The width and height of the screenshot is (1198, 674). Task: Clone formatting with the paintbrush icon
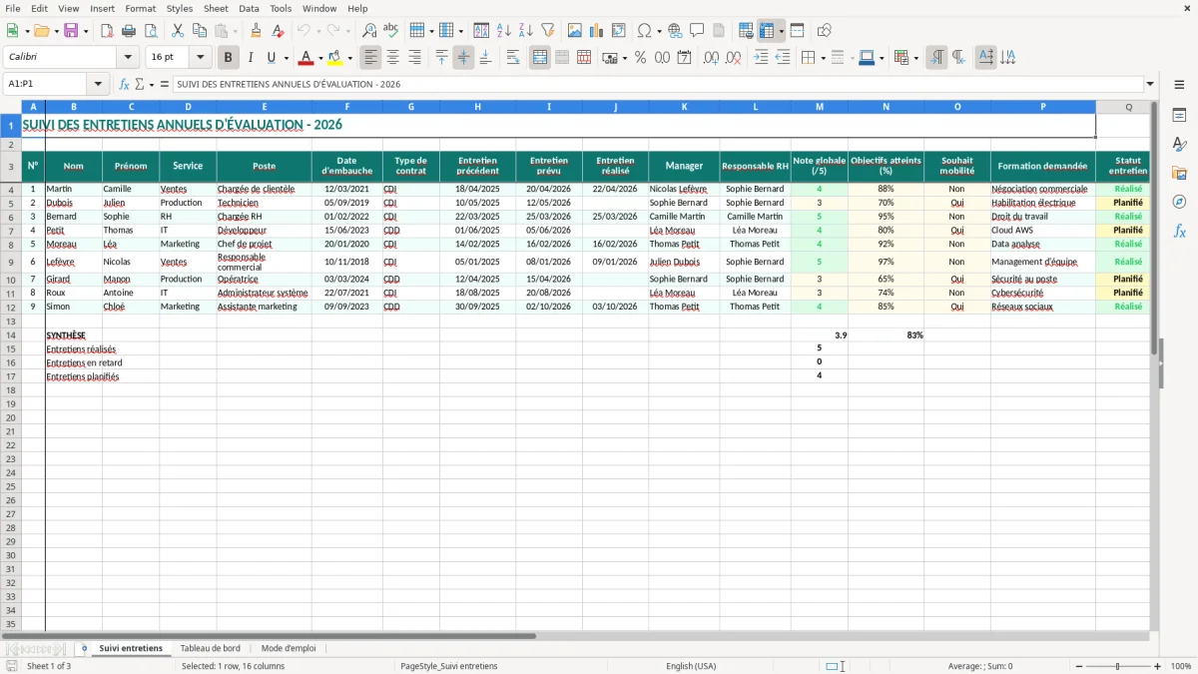pos(256,31)
